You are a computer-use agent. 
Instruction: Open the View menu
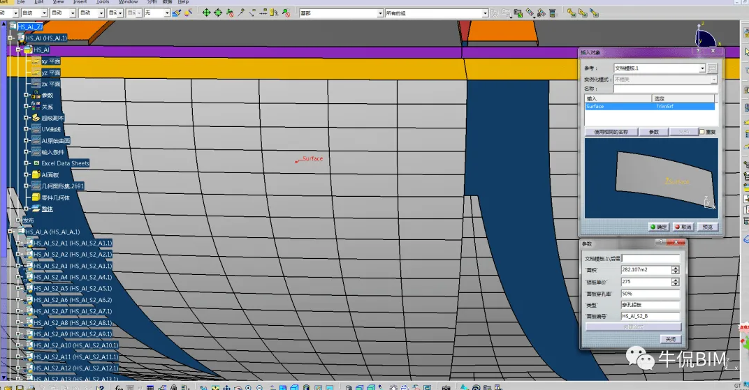pyautogui.click(x=58, y=2)
